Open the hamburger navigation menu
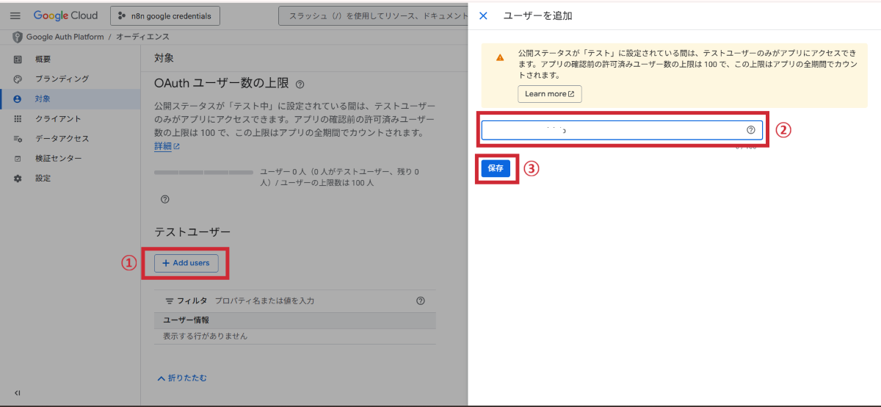The image size is (881, 407). tap(15, 15)
